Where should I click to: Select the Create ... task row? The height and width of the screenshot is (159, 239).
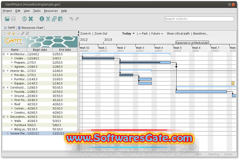point(40,58)
